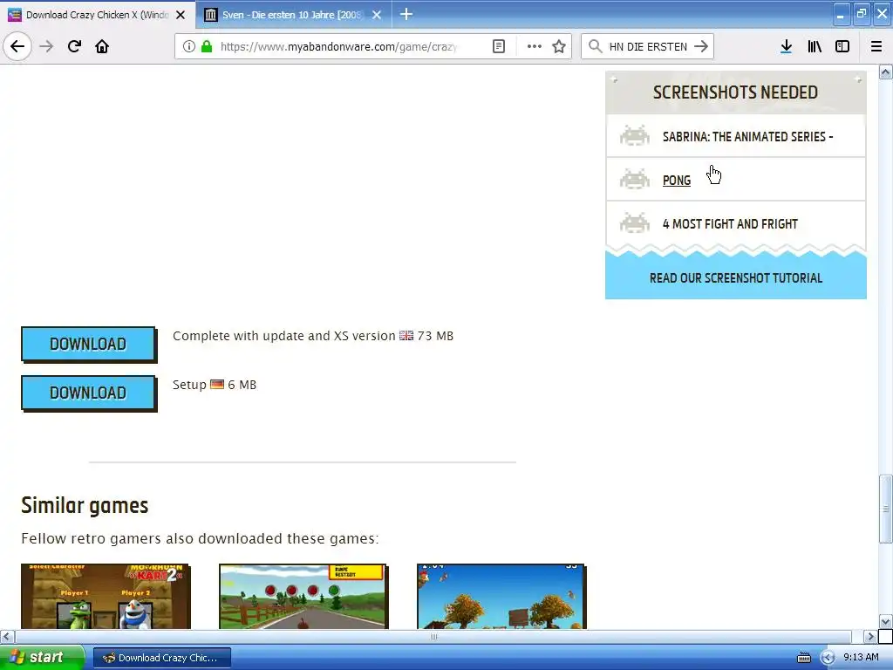This screenshot has height=670, width=893.
Task: Go back to the previous page
Action: (x=17, y=46)
